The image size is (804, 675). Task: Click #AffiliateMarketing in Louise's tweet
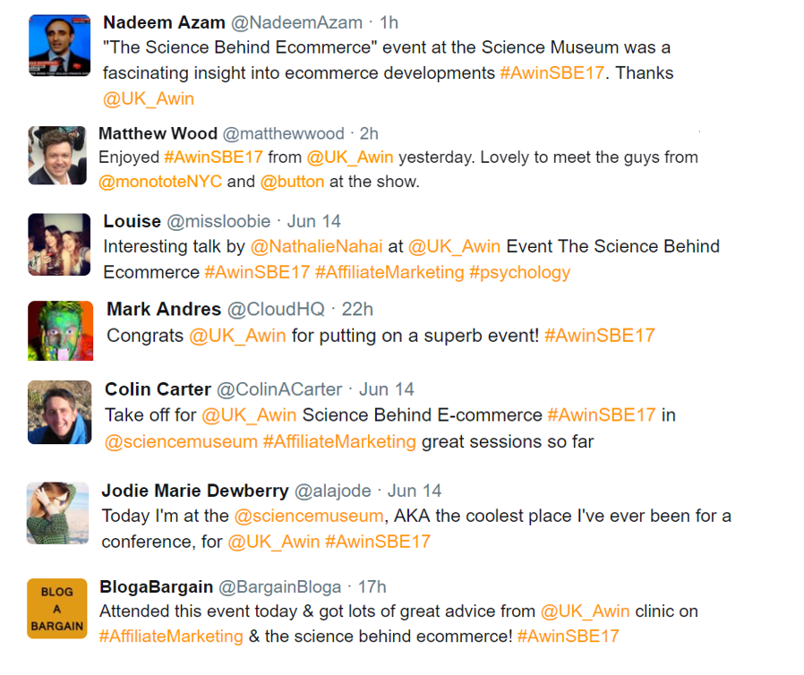click(x=389, y=272)
